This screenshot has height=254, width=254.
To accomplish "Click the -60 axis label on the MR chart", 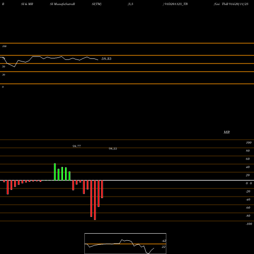I will pos(248,208).
